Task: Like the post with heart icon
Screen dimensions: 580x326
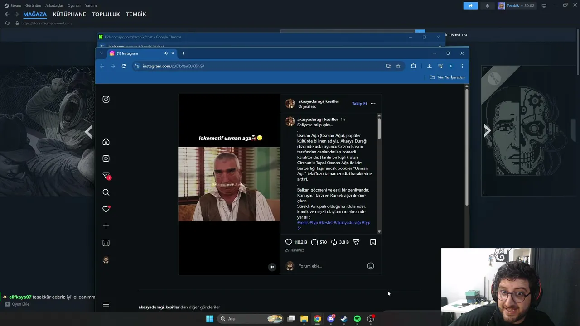Action: coord(289,242)
